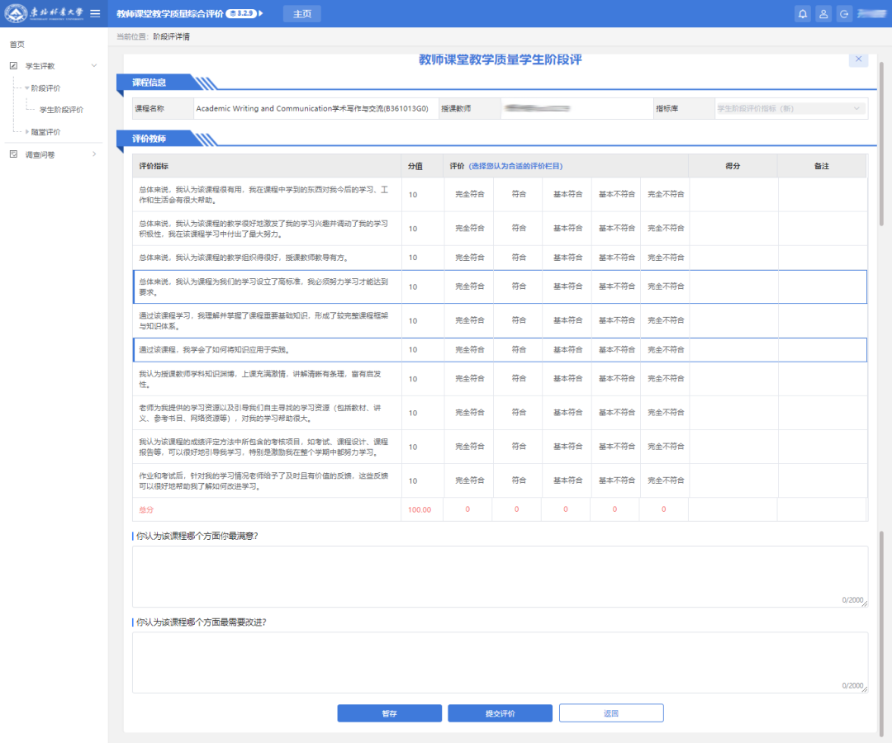Open the 主页 tab in header
This screenshot has height=743, width=892.
pos(302,14)
